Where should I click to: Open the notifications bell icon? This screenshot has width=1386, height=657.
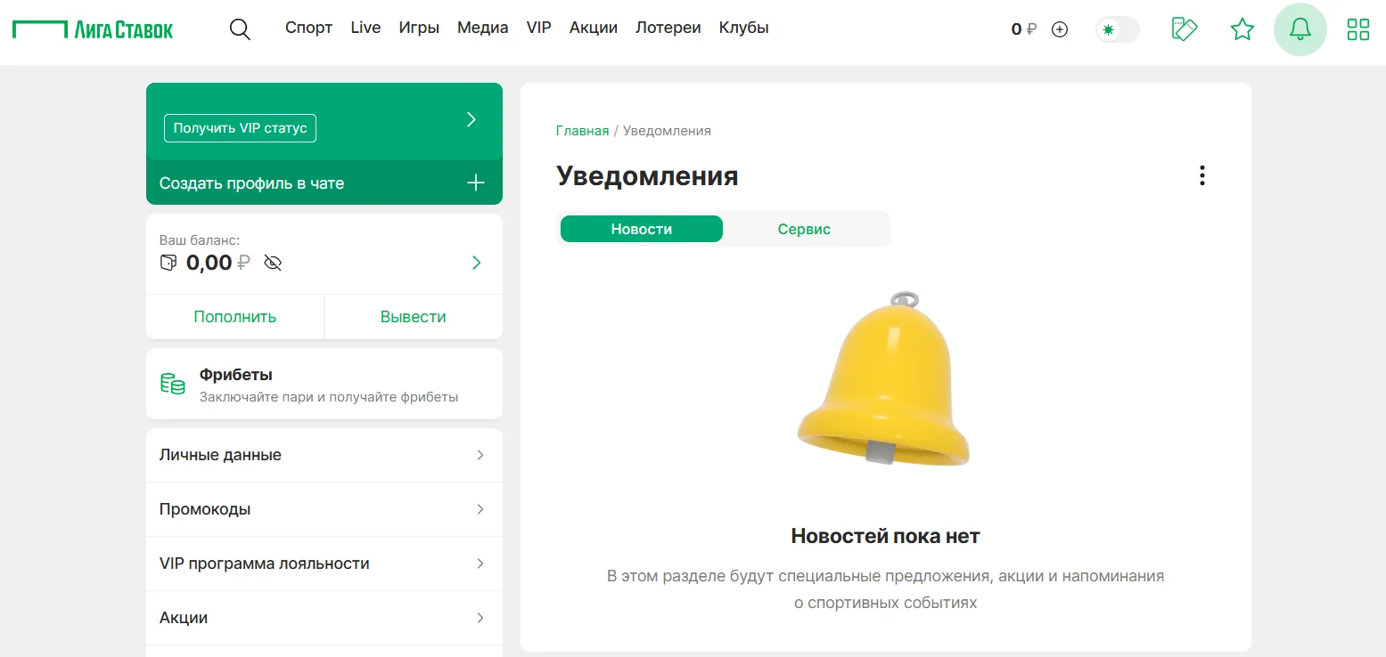click(1300, 28)
